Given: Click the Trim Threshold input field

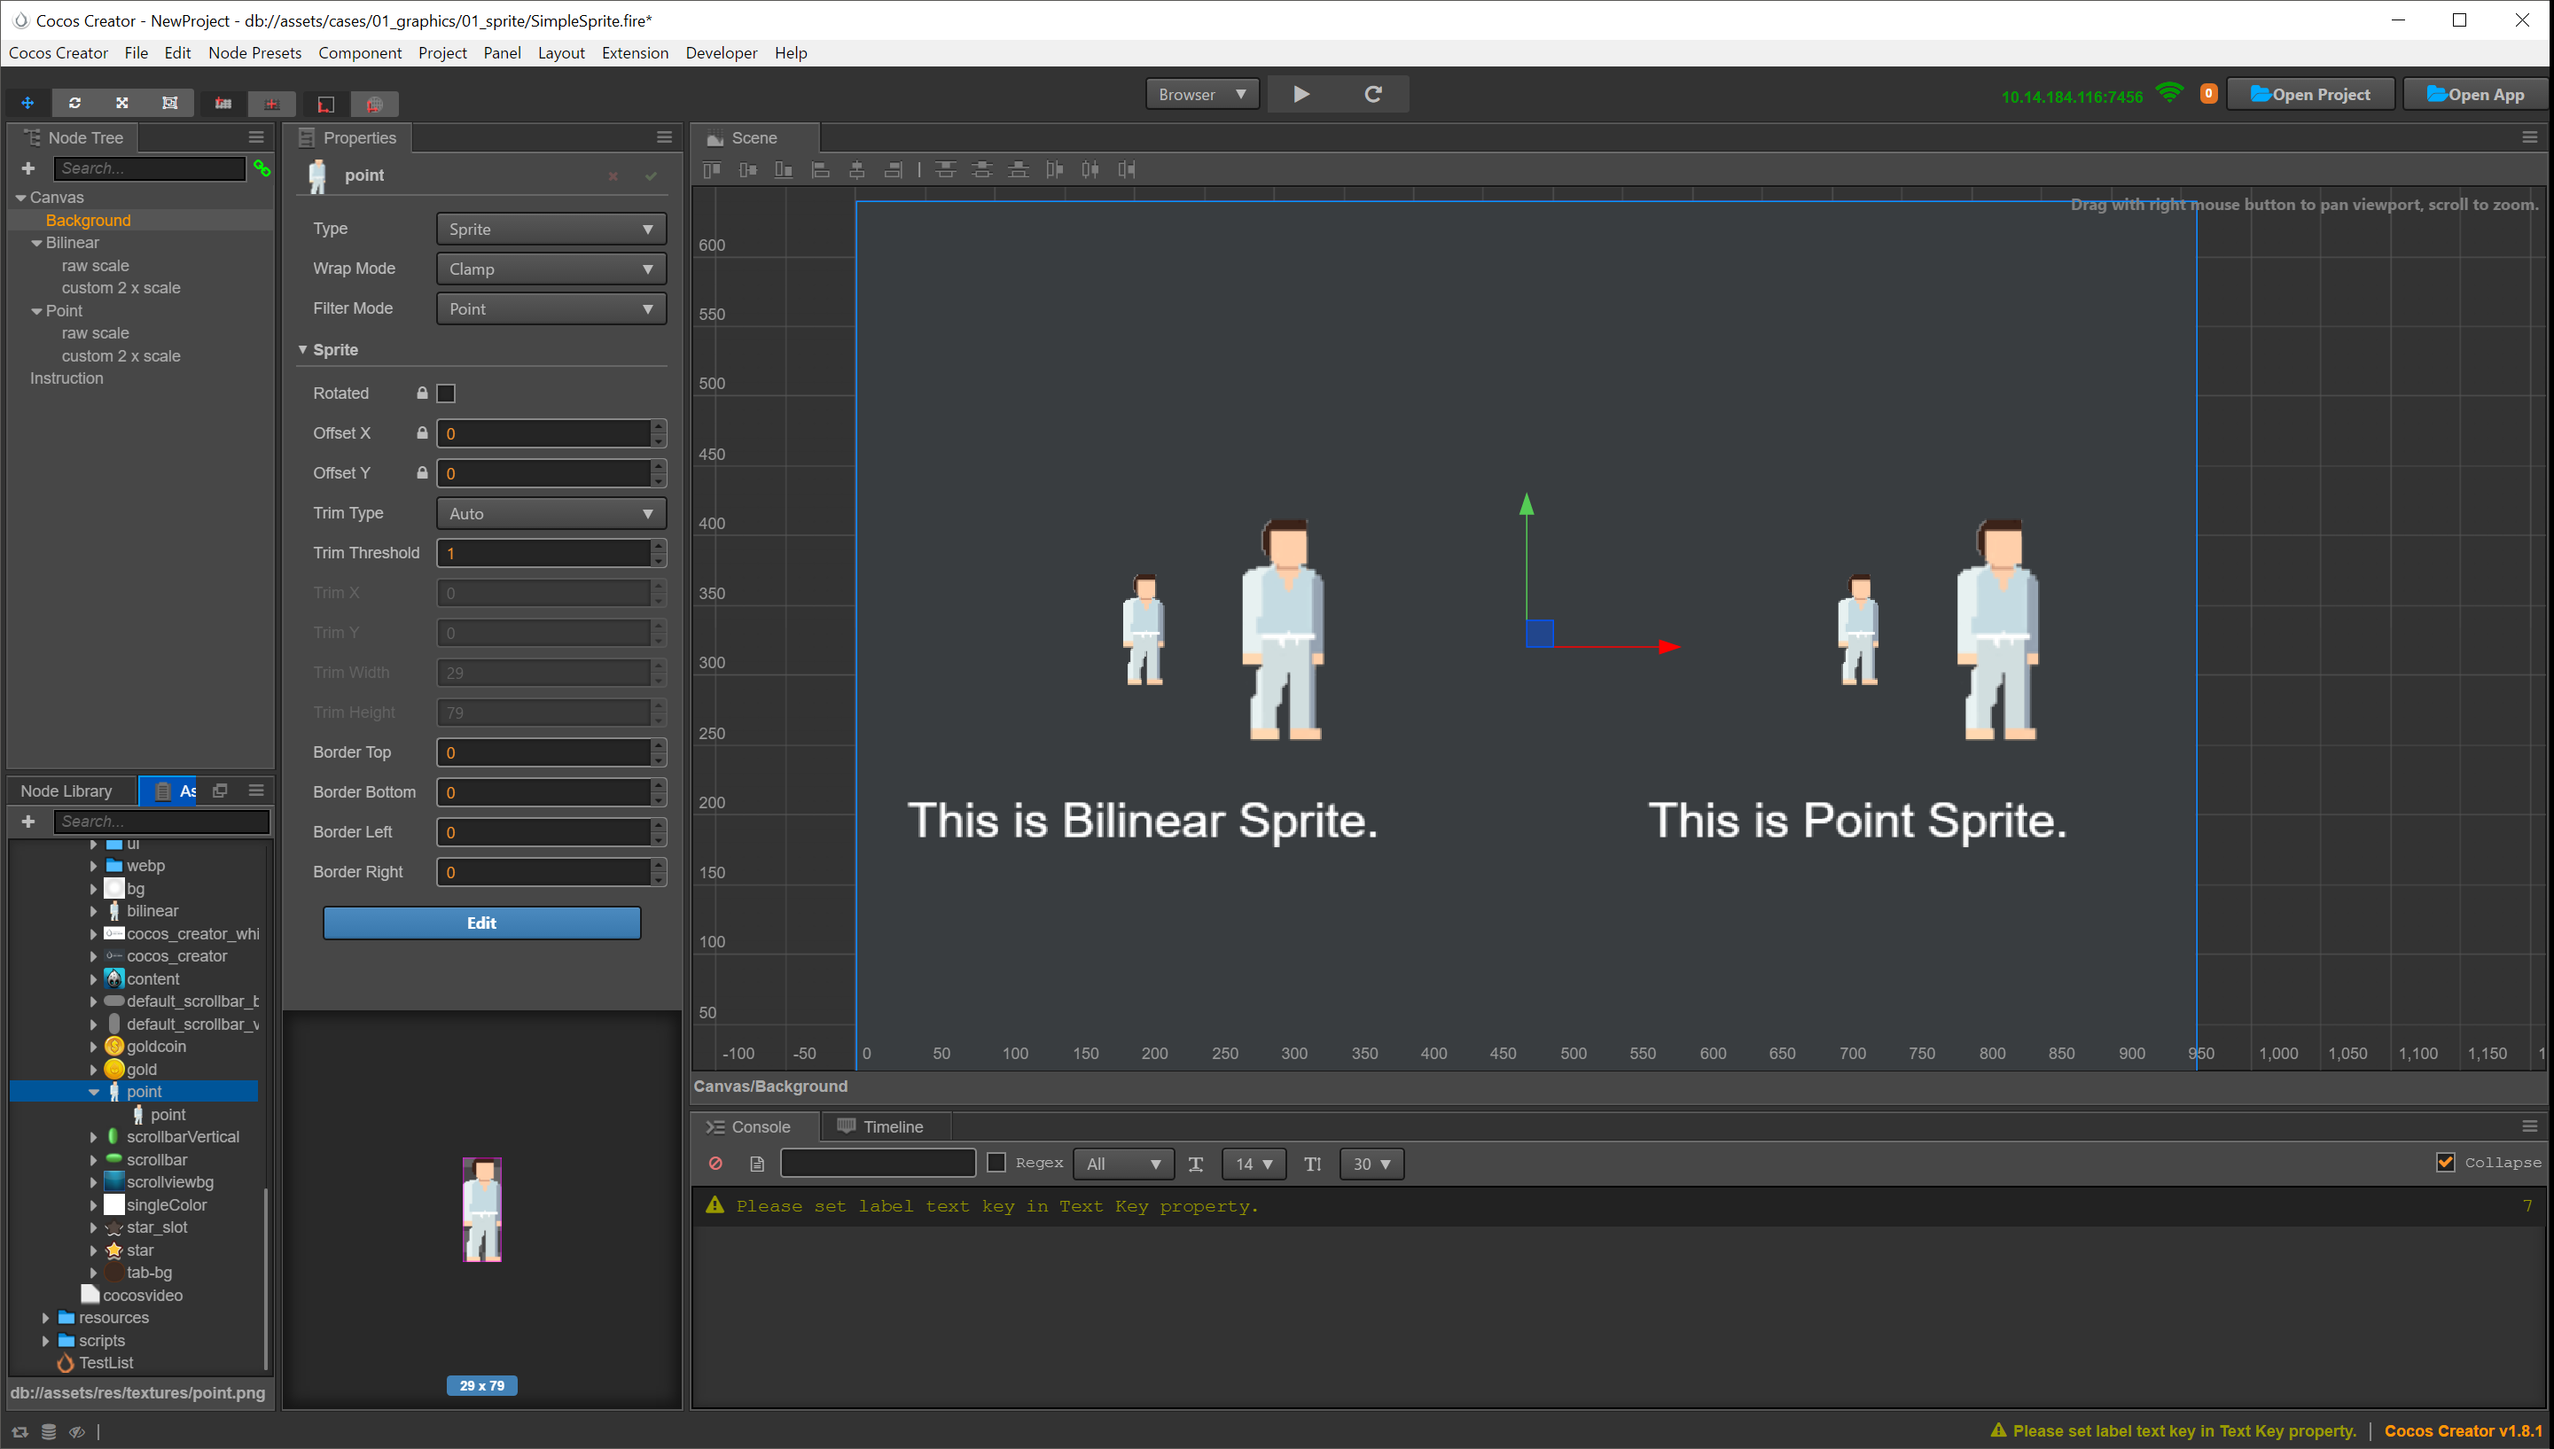Looking at the screenshot, I should [x=543, y=553].
